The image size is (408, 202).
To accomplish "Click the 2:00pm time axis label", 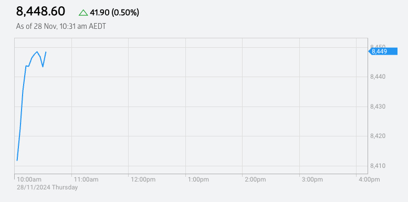I will coord(255,179).
